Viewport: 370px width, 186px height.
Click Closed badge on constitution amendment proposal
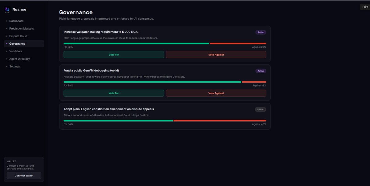(261, 109)
